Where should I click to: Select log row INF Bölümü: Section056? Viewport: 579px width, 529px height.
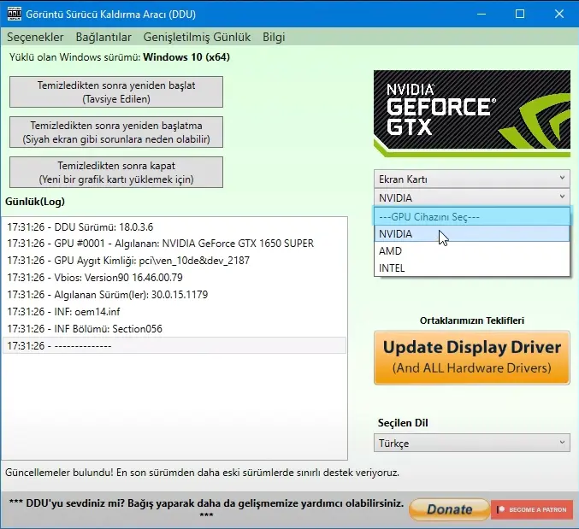tap(174, 329)
